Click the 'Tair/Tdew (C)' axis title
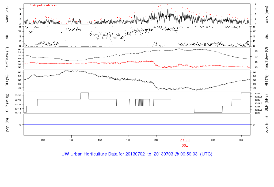274x187 pixels. point(266,59)
